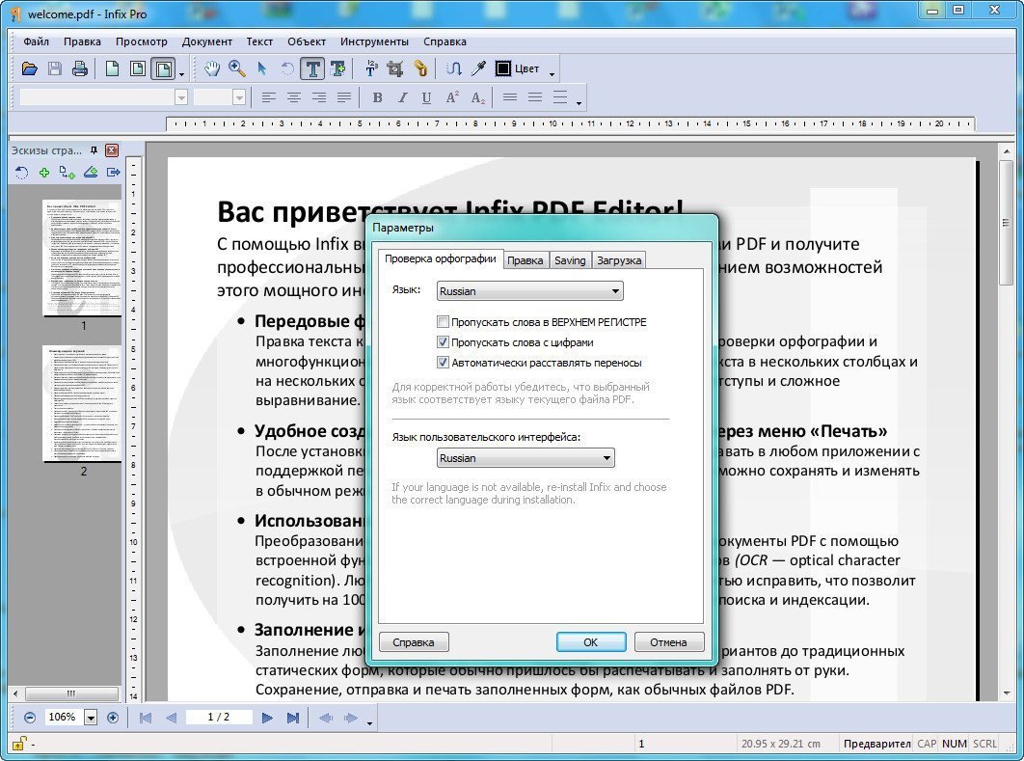1024x761 pixels.
Task: Click the black Цвет color swatch
Action: 503,68
